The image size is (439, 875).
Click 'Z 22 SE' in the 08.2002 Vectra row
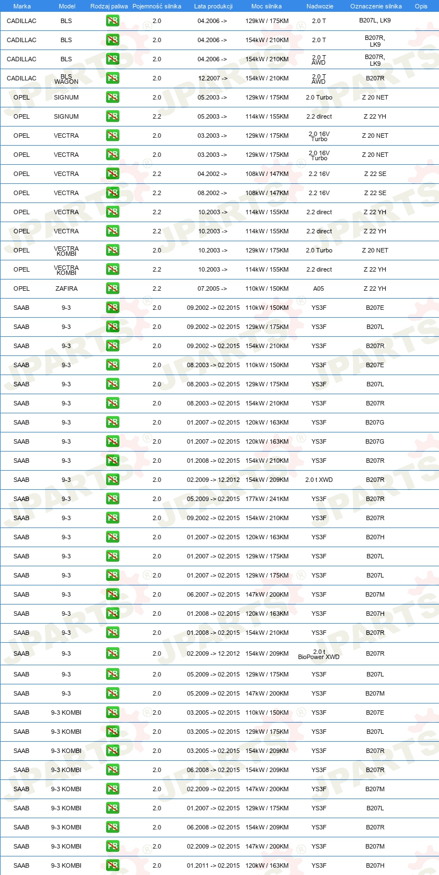[375, 193]
